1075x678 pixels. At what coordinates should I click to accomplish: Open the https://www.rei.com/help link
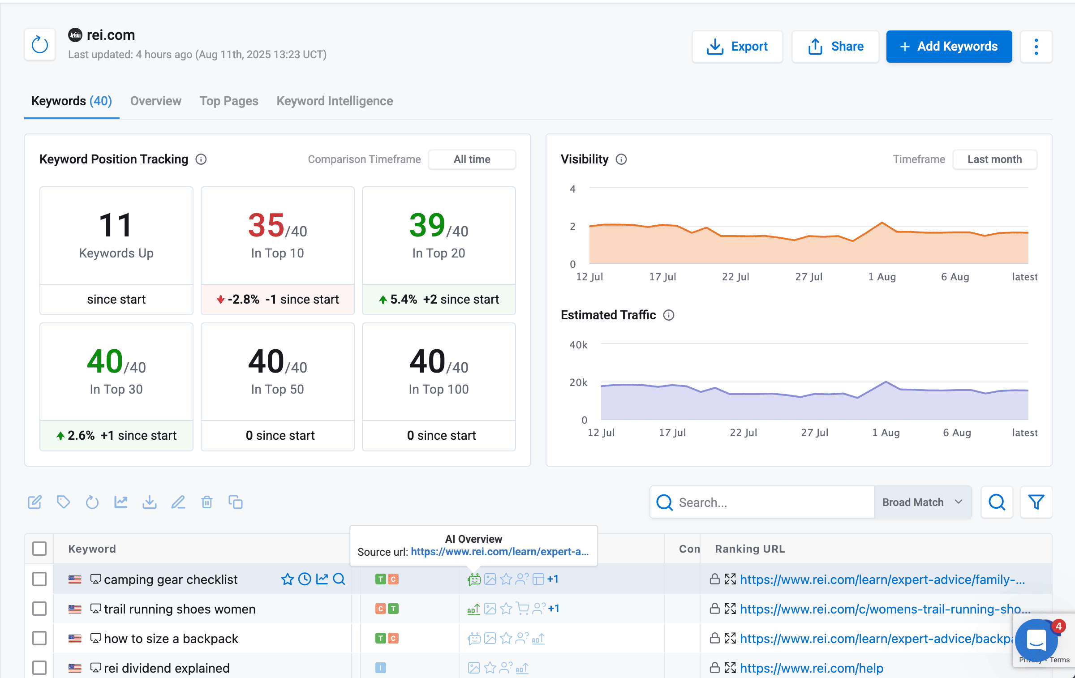pyautogui.click(x=812, y=668)
